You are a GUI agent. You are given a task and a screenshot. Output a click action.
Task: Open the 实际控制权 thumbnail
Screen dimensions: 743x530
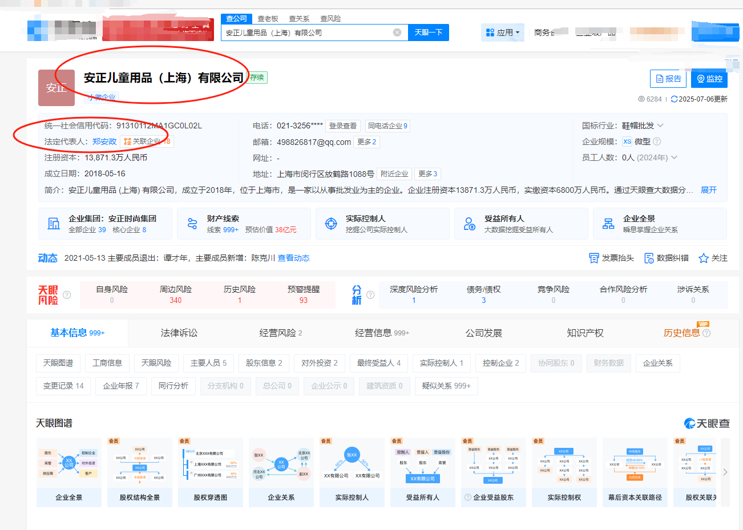[x=564, y=472]
